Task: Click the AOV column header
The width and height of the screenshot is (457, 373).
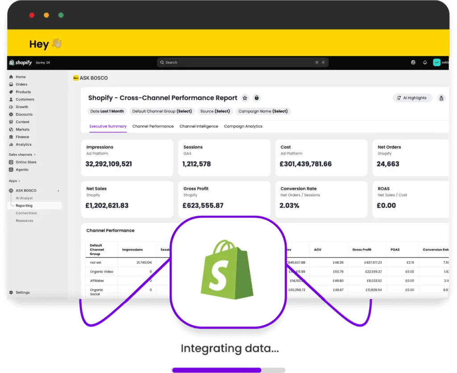Action: (x=318, y=250)
